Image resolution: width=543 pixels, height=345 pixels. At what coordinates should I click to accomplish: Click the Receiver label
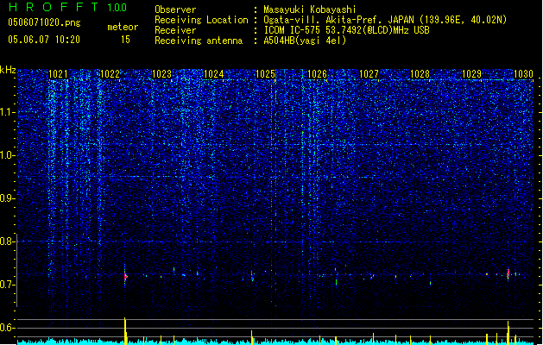pyautogui.click(x=175, y=30)
